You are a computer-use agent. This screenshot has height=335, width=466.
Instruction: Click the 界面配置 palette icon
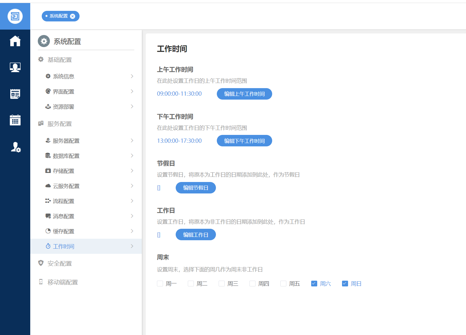tap(48, 91)
